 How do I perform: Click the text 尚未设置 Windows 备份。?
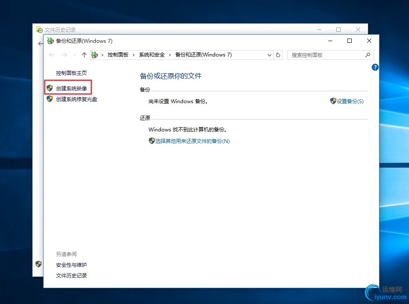(178, 101)
